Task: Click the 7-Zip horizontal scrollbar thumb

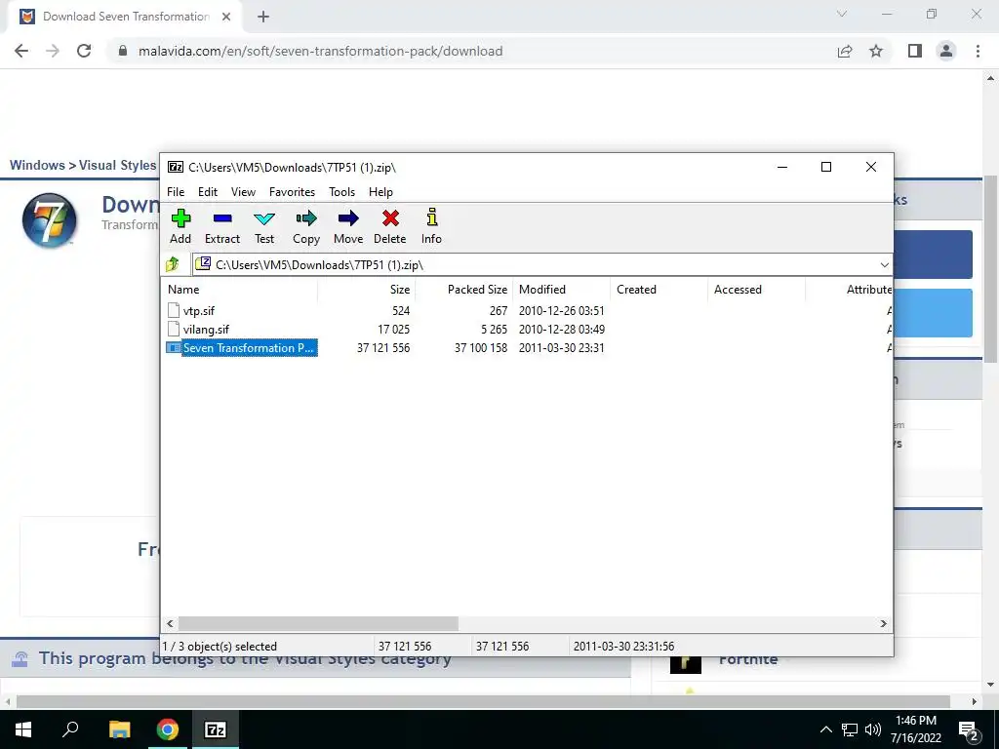Action: 318,623
